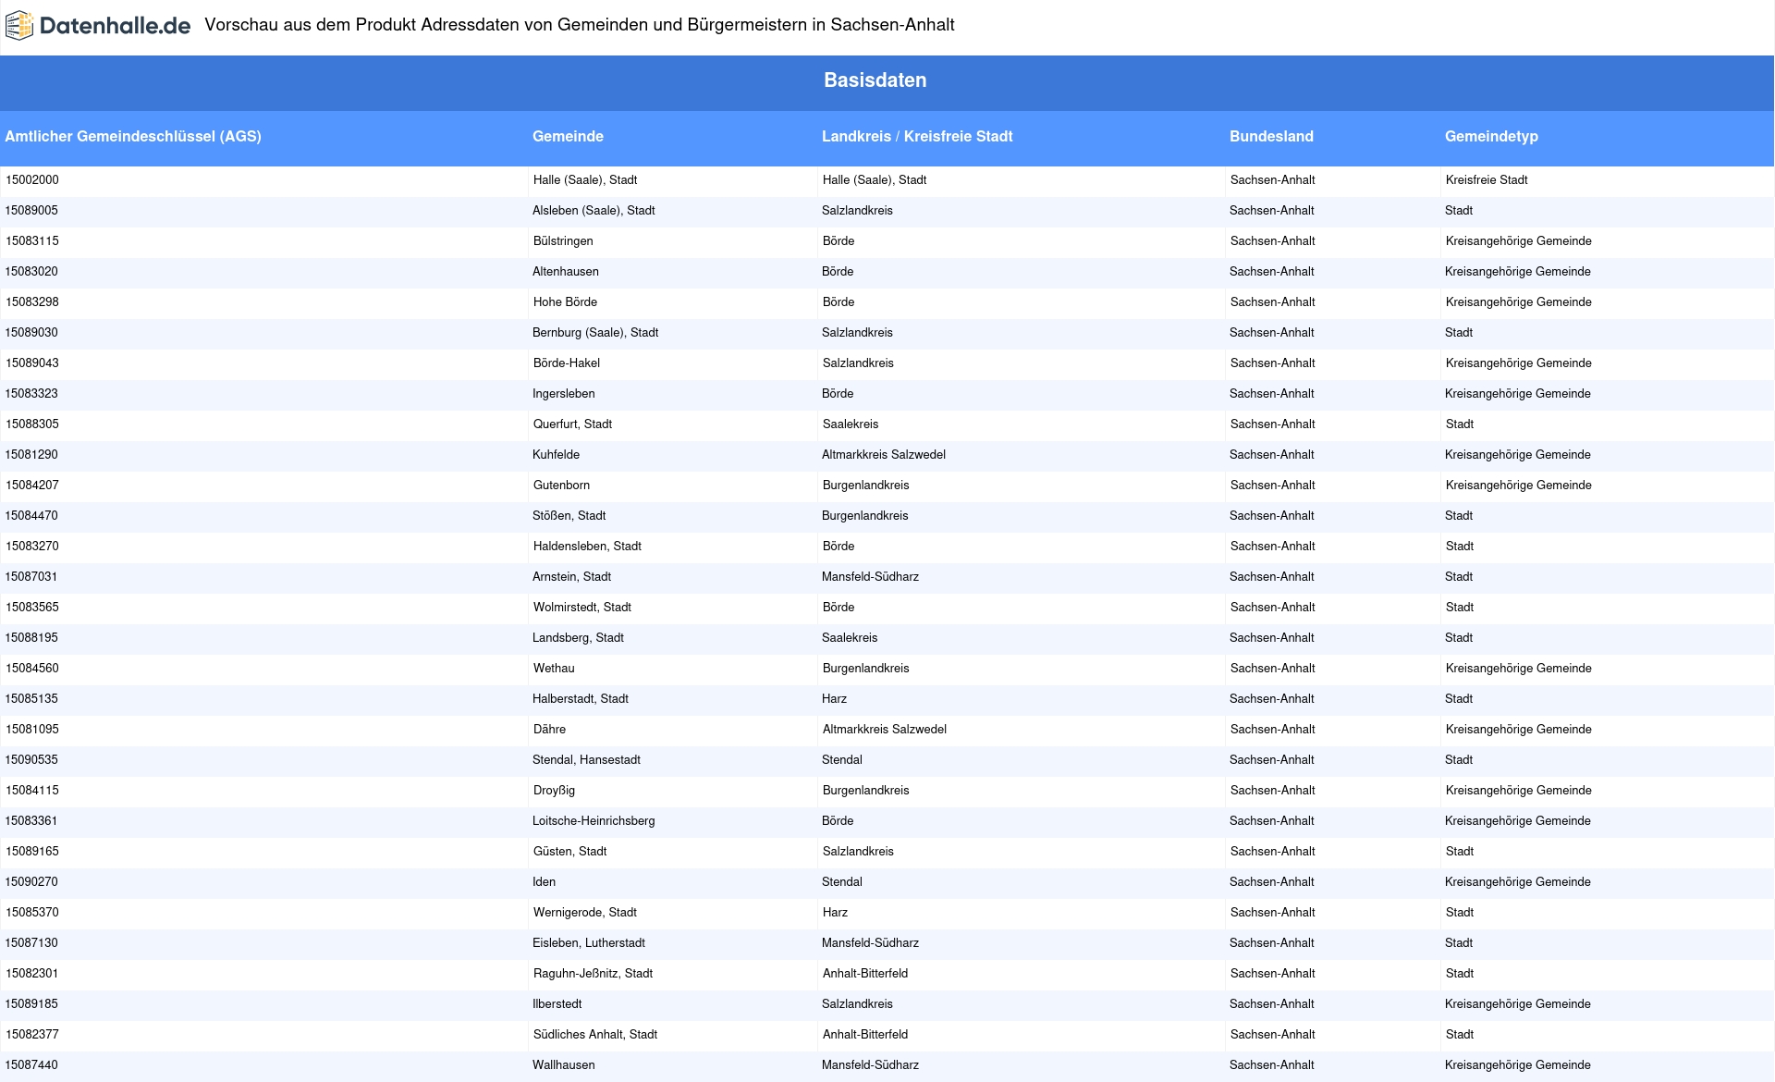Select the Kuhfelde cell
This screenshot has height=1082, width=1775.
coord(557,455)
